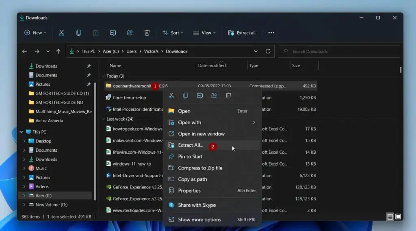Choose Compress to Zip file
This screenshot has width=416, height=231.
212,168
